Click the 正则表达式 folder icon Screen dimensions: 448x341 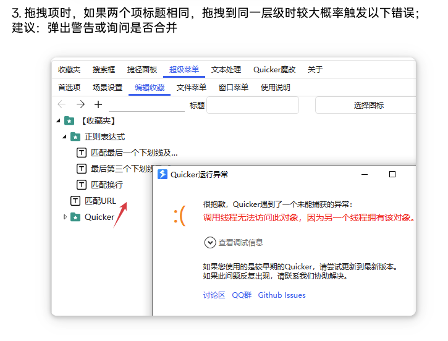click(75, 137)
